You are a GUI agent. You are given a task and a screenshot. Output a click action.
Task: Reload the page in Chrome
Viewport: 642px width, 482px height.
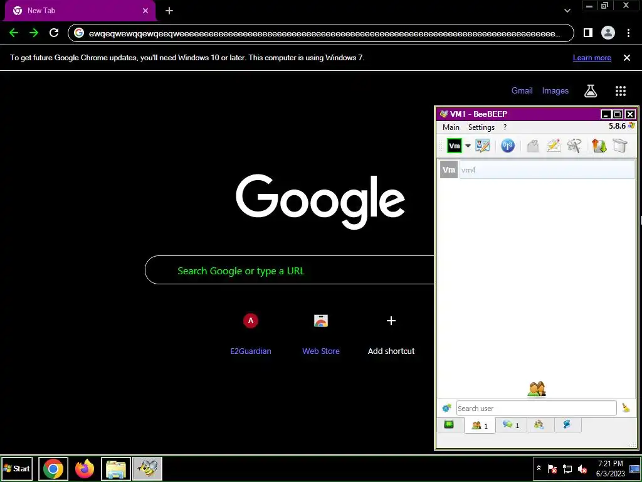click(x=54, y=33)
